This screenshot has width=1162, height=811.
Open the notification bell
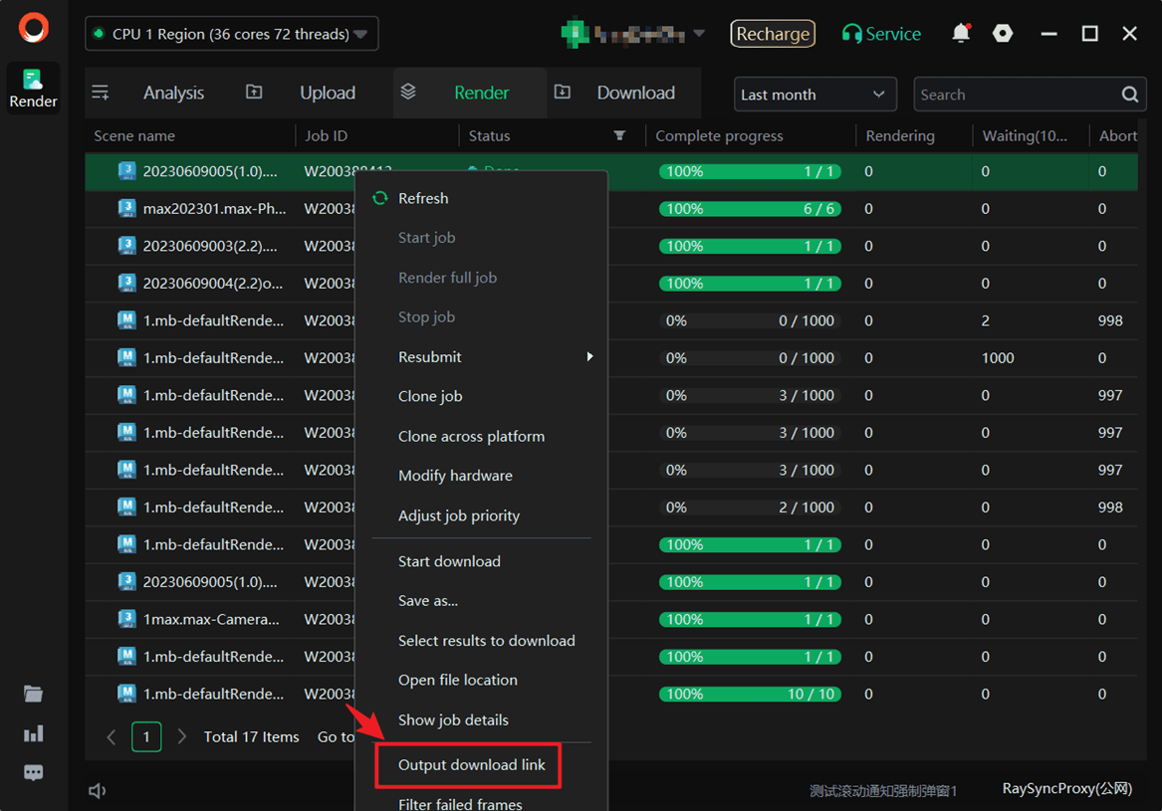(961, 34)
